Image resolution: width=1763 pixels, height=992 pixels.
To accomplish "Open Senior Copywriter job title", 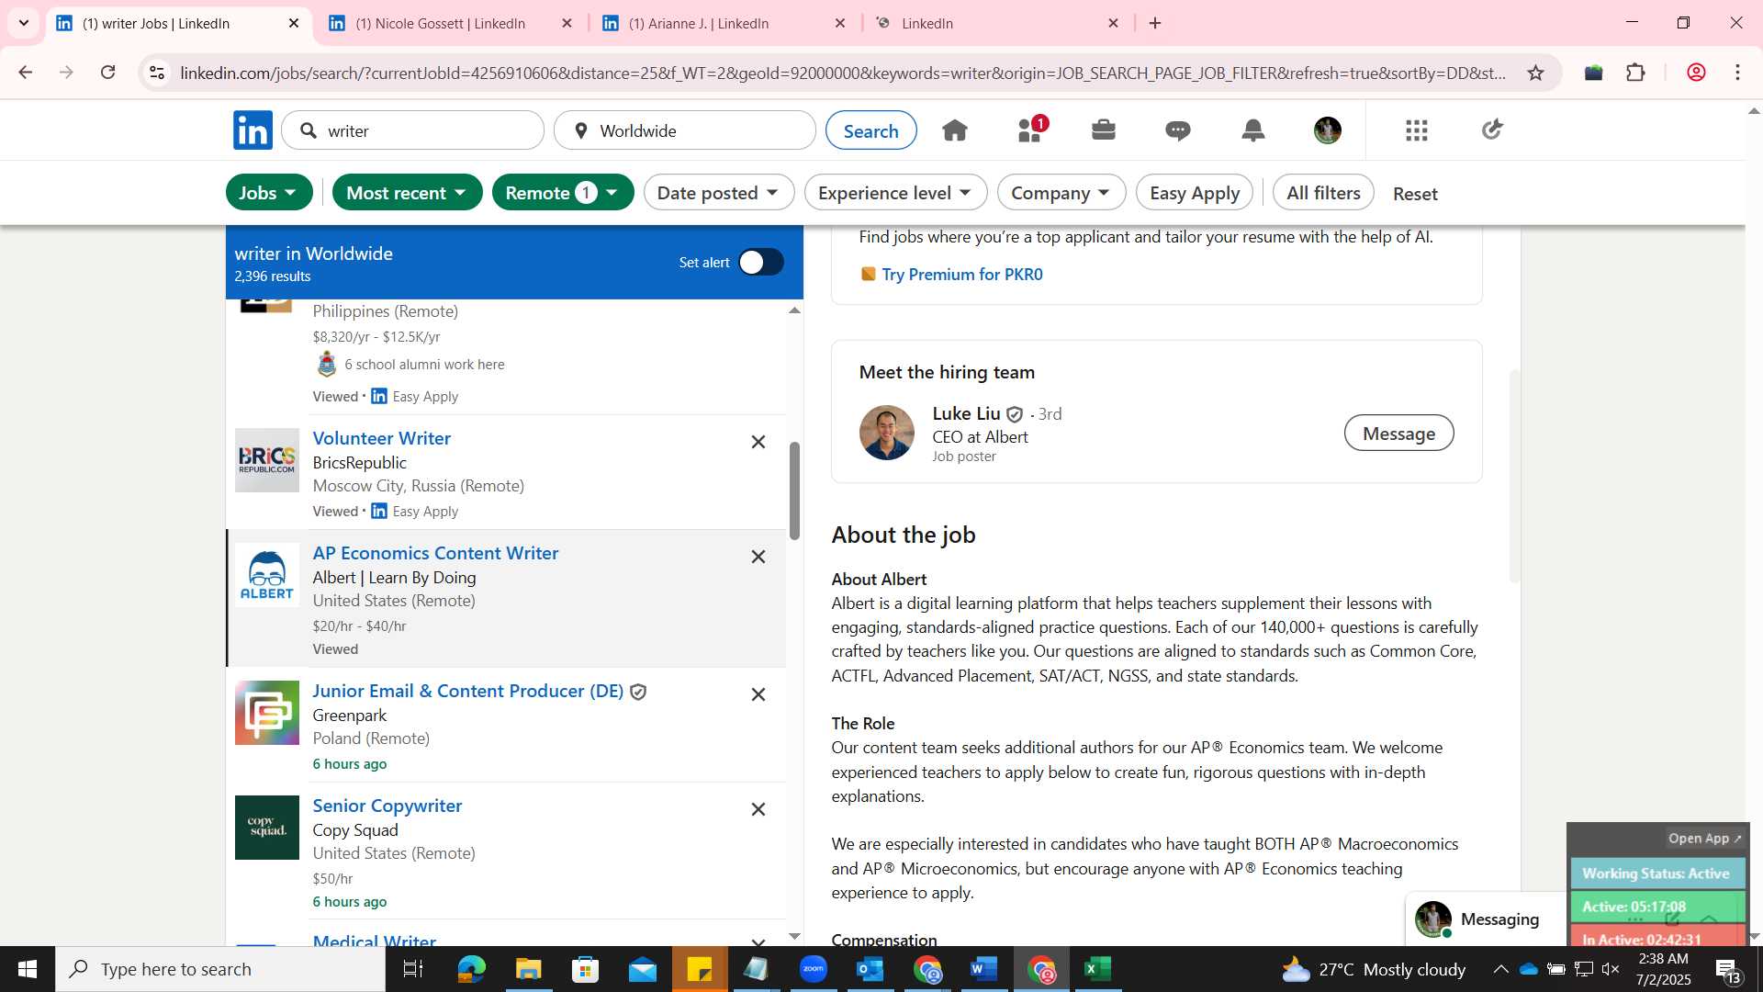I will [x=387, y=806].
